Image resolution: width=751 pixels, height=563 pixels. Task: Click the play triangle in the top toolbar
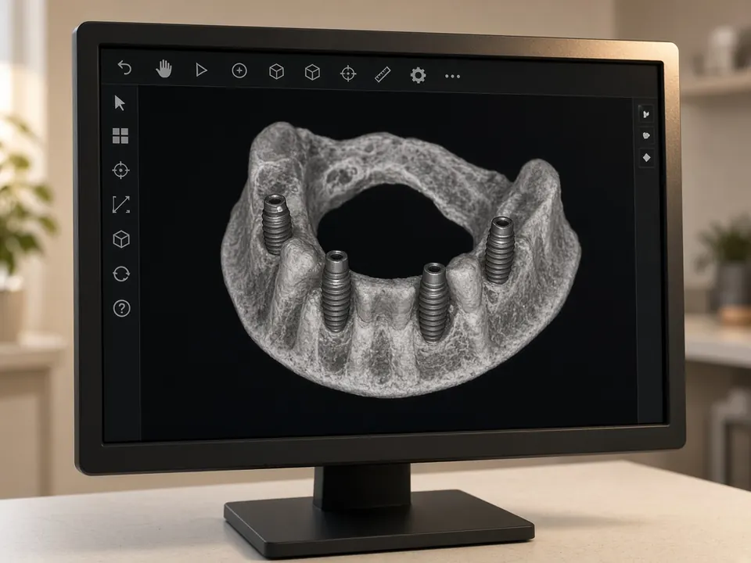point(202,70)
